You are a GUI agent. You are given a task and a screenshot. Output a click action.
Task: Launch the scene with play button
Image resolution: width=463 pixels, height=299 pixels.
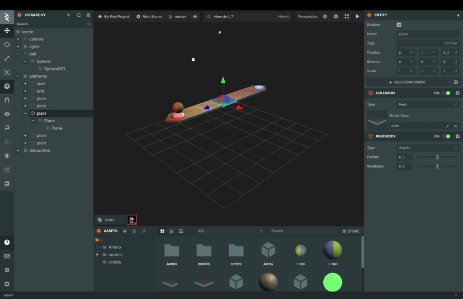[357, 16]
